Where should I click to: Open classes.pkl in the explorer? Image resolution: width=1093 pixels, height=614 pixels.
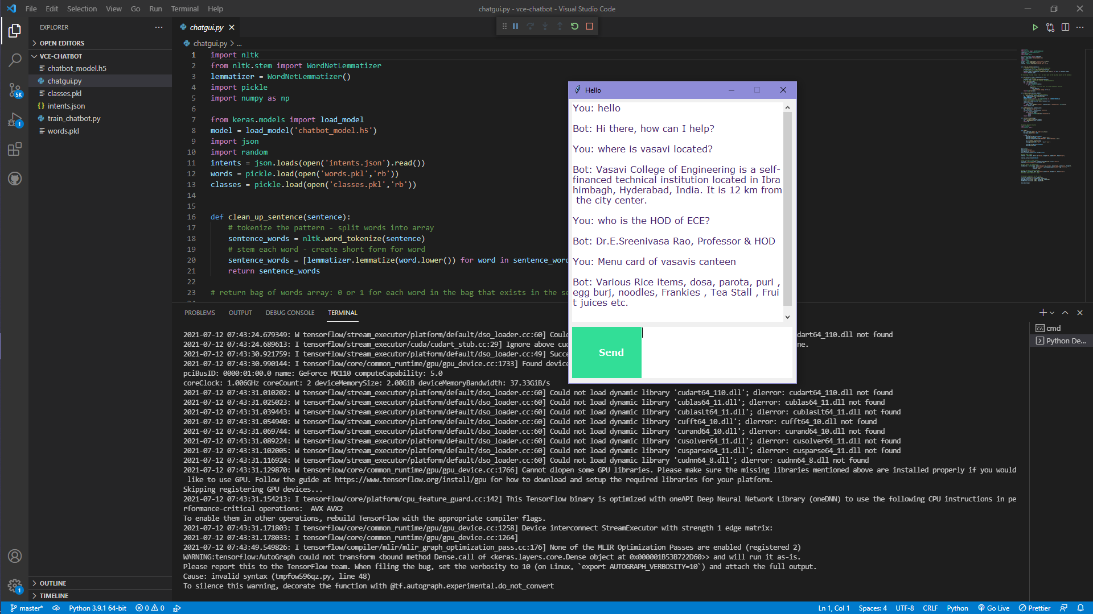tap(100, 93)
